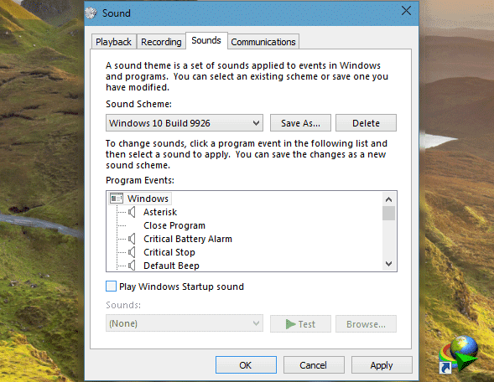
Task: Click the Windows program events group icon
Action: point(117,199)
